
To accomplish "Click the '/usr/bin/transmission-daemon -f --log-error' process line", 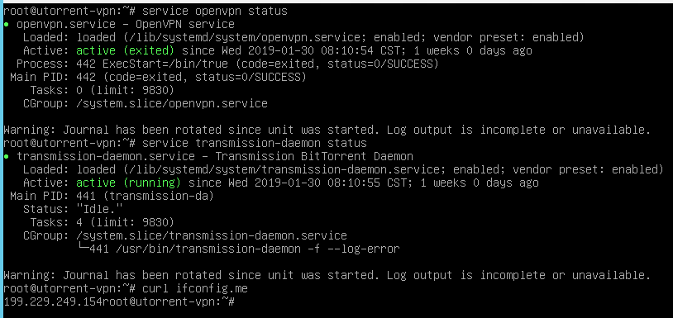I will (258, 249).
